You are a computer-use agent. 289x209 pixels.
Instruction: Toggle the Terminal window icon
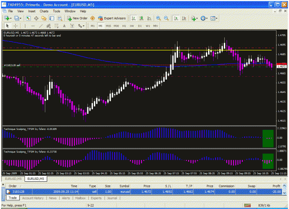tap(52, 18)
